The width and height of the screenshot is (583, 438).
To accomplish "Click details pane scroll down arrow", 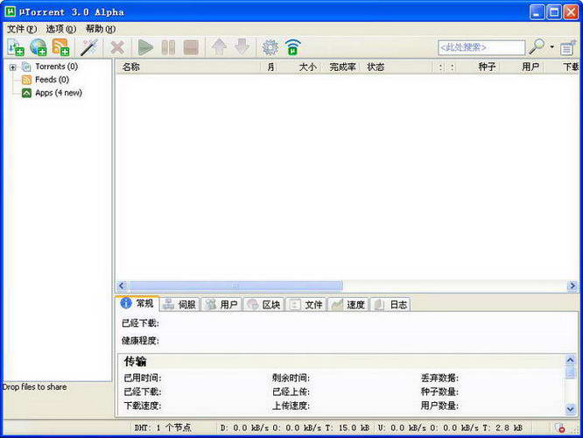I will [x=571, y=409].
